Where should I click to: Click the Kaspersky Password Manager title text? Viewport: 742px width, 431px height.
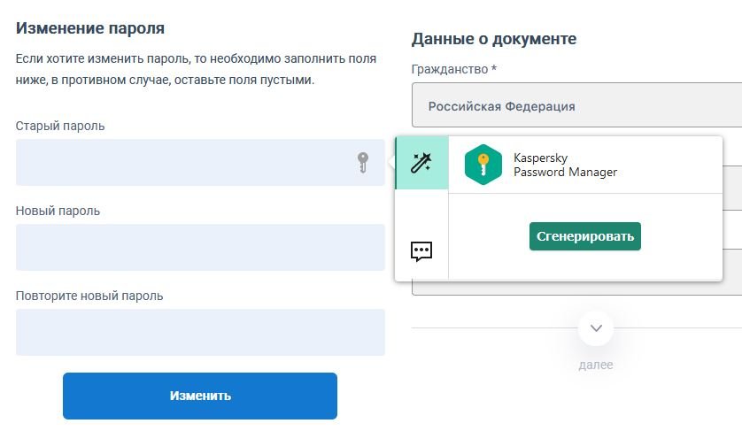click(x=565, y=165)
